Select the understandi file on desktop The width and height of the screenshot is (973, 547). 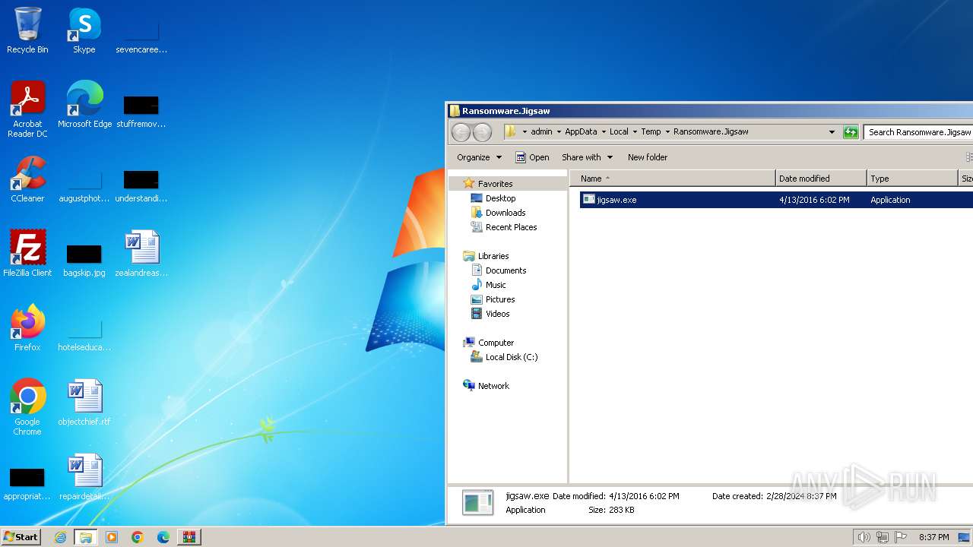141,185
